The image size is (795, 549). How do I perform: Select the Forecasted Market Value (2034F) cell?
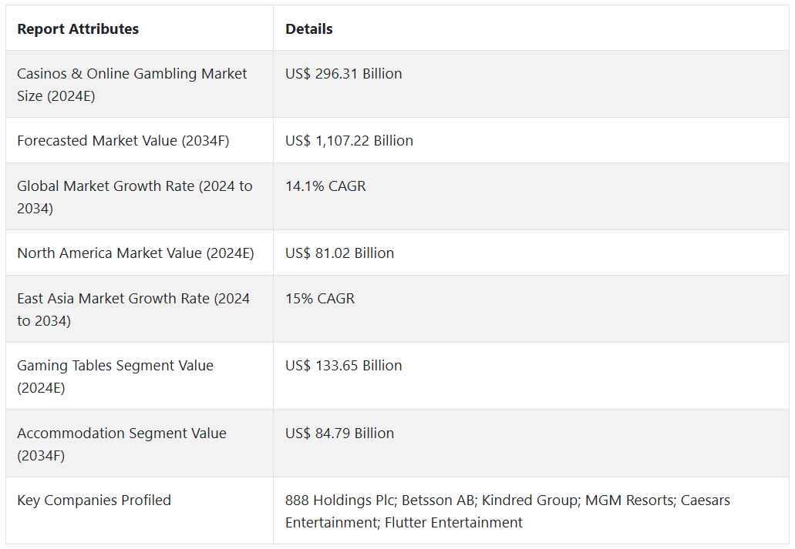(x=123, y=141)
